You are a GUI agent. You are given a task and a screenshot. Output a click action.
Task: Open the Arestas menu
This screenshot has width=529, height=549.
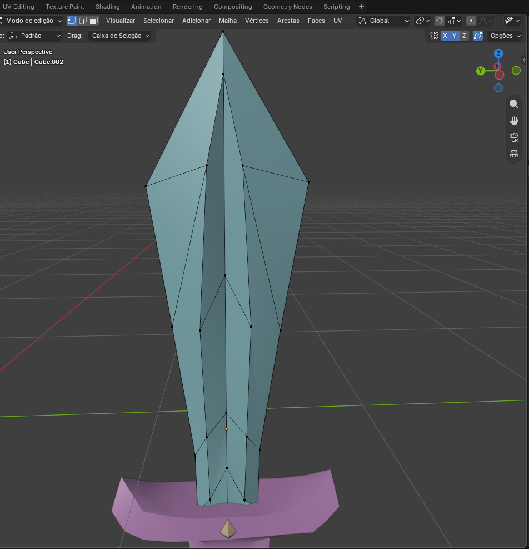click(288, 21)
